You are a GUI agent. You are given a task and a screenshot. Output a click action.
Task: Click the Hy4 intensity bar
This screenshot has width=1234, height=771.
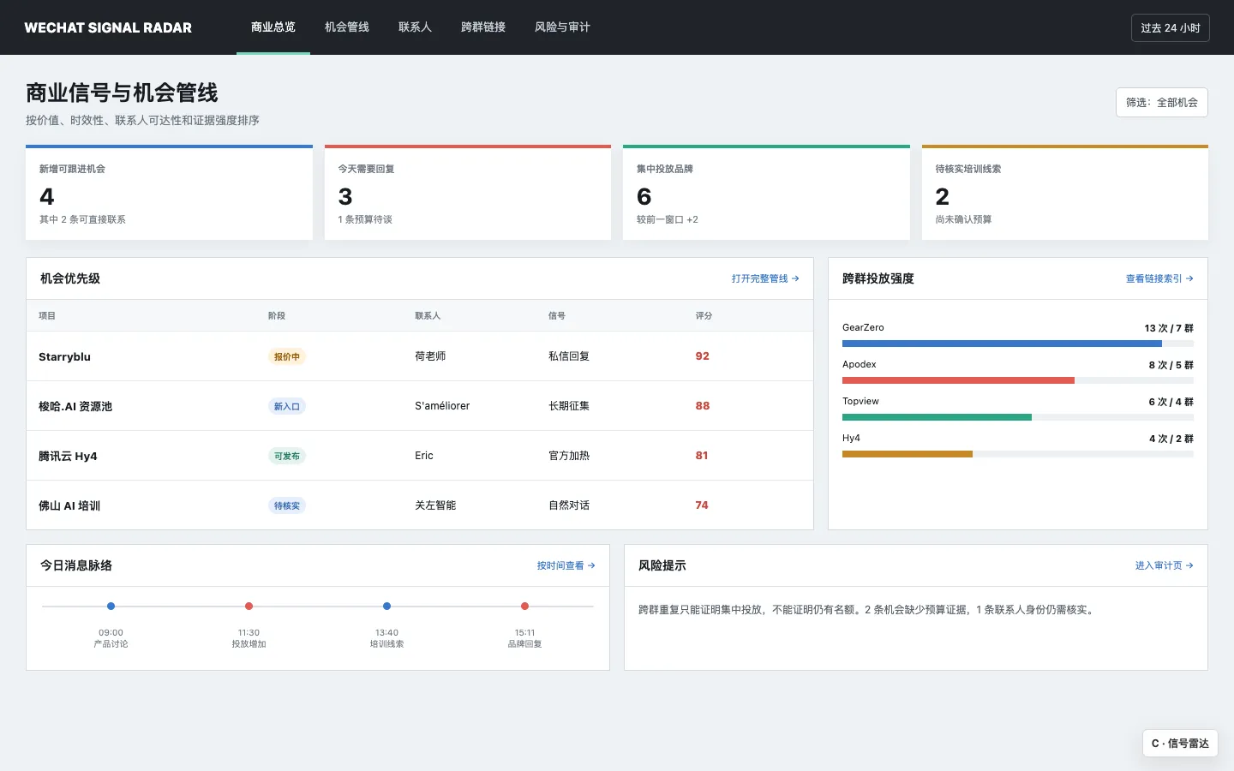1018,454
